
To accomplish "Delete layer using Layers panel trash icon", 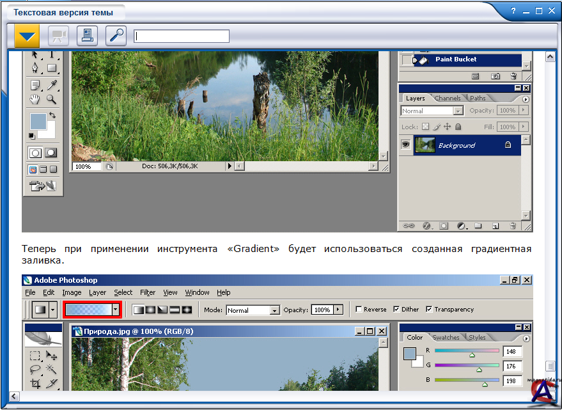I will (x=512, y=226).
